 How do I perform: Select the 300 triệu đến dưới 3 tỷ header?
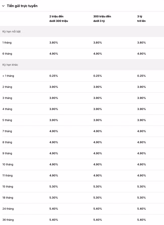click(x=102, y=19)
